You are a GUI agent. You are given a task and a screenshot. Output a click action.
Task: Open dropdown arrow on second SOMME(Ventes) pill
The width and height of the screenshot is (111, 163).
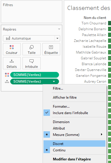tap(54, 81)
